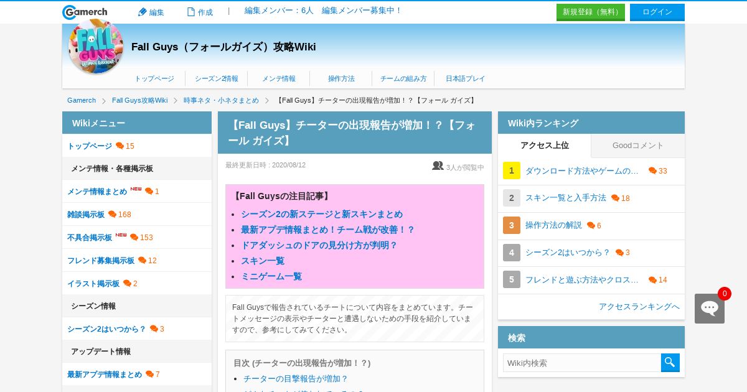Open sidebar フレンド募集掲示板 link
This screenshot has height=392, width=747.
click(101, 261)
